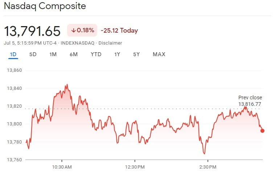Image resolution: width=275 pixels, height=178 pixels.
Task: Switch chart to 1Y range
Action: click(x=117, y=54)
